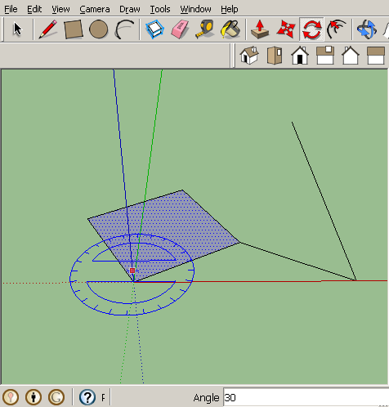
Task: Switch to Iso view
Action: 249,56
